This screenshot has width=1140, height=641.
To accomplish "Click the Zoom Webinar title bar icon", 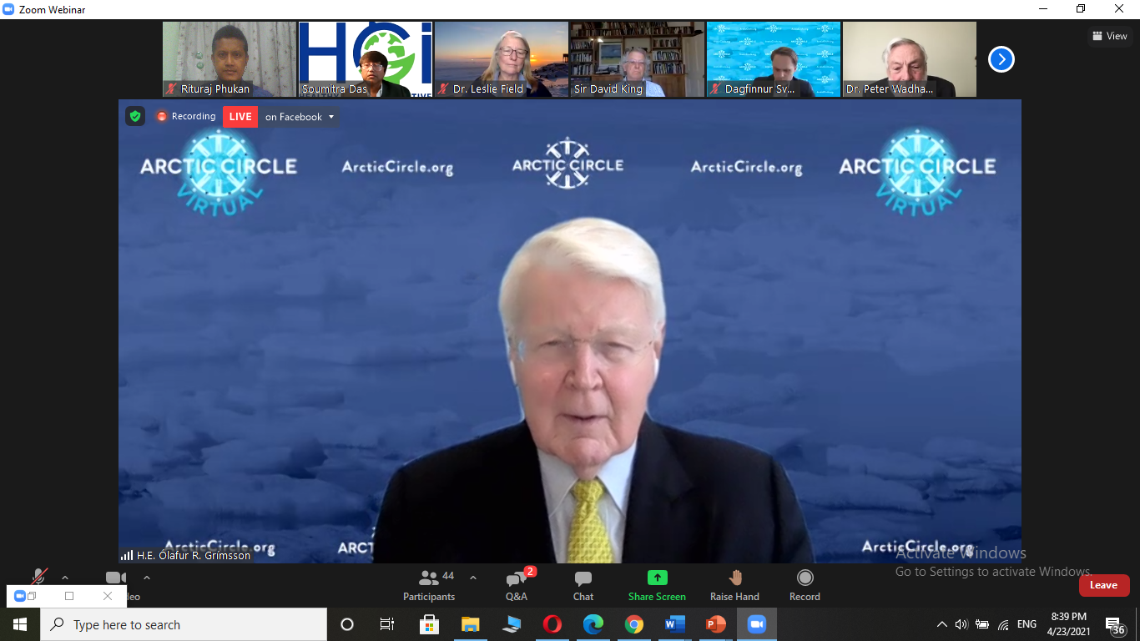I will click(x=9, y=9).
